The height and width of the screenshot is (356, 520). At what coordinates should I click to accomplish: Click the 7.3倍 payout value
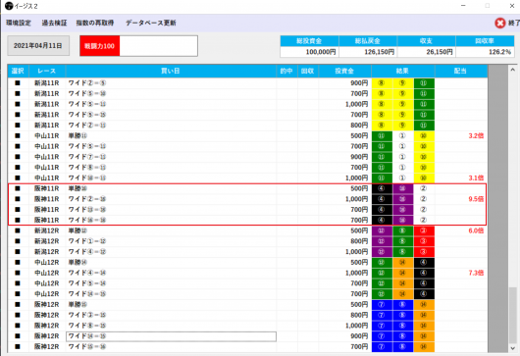pyautogui.click(x=476, y=273)
